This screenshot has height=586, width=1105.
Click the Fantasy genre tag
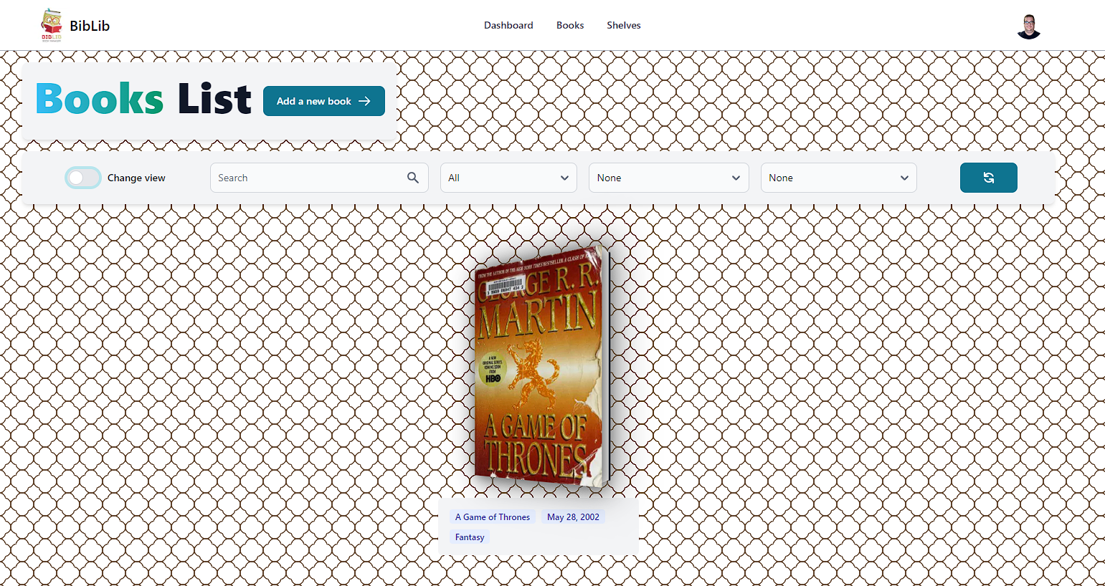[x=470, y=537]
